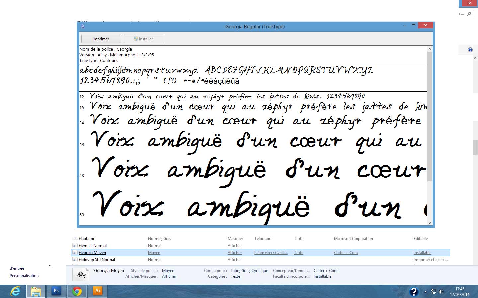The width and height of the screenshot is (478, 298).
Task: Click Imprimer et aperç... in Giddyup row
Action: pyautogui.click(x=431, y=260)
